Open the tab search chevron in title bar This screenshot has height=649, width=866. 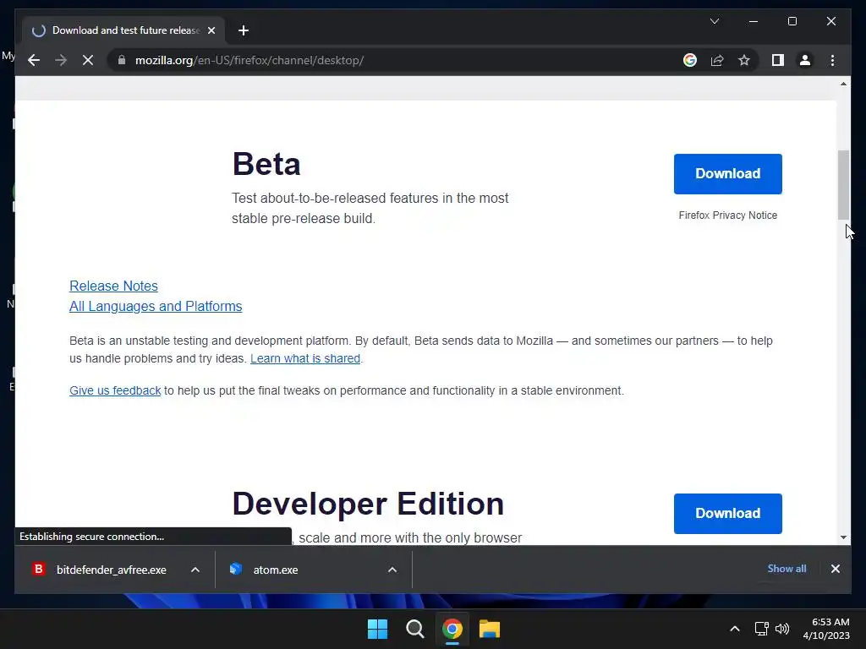point(714,21)
